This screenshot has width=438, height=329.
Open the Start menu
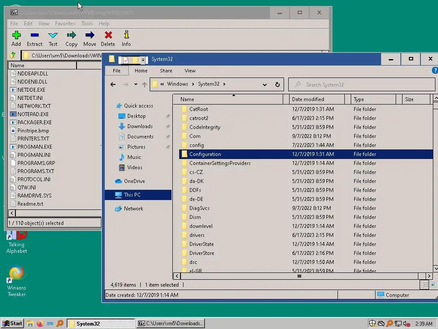[12, 323]
